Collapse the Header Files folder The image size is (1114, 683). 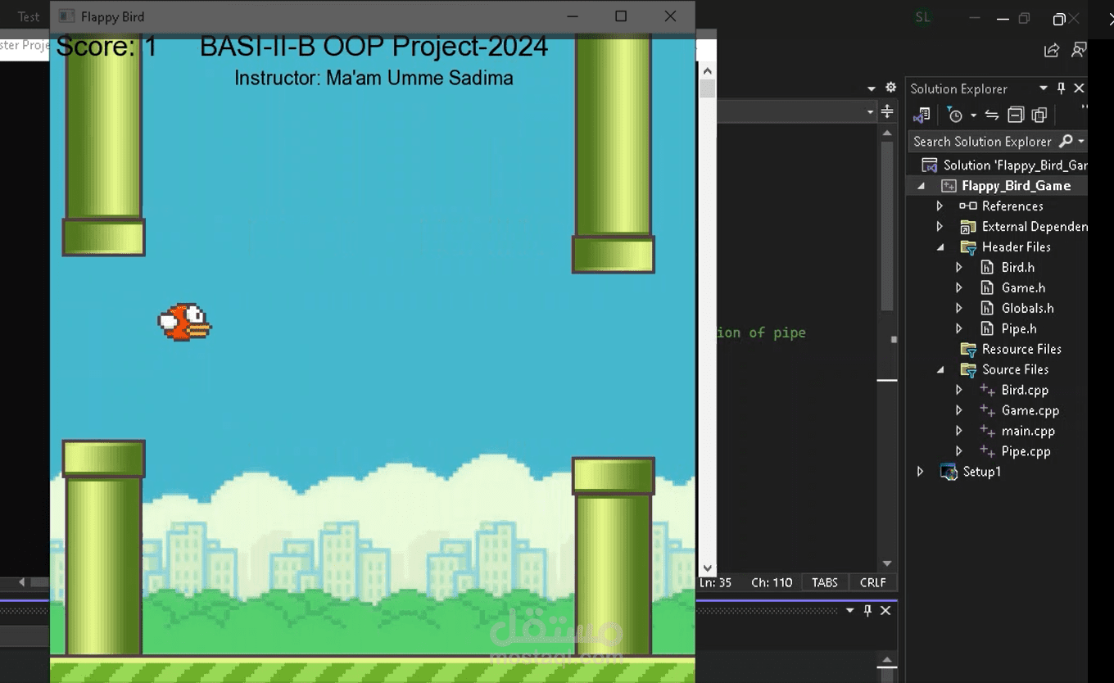pyautogui.click(x=940, y=247)
